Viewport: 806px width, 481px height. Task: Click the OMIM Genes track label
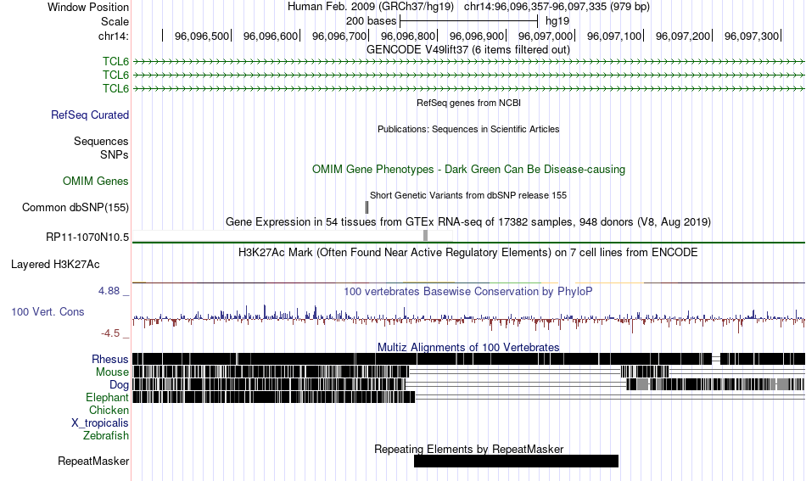[x=96, y=181]
